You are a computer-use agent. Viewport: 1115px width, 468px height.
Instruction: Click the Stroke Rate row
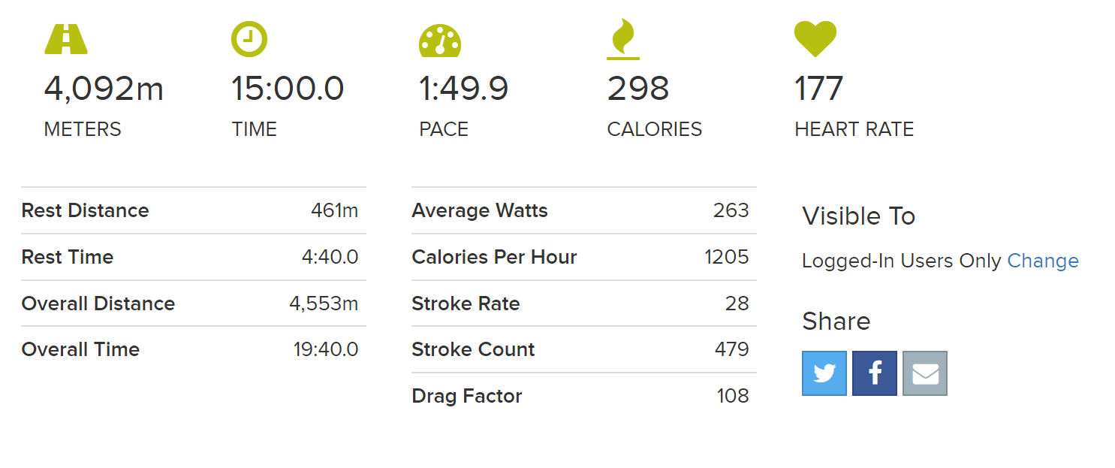pos(584,303)
